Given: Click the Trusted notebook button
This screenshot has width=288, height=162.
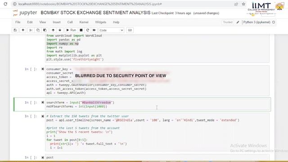Looking at the screenshot, I should (x=228, y=22).
